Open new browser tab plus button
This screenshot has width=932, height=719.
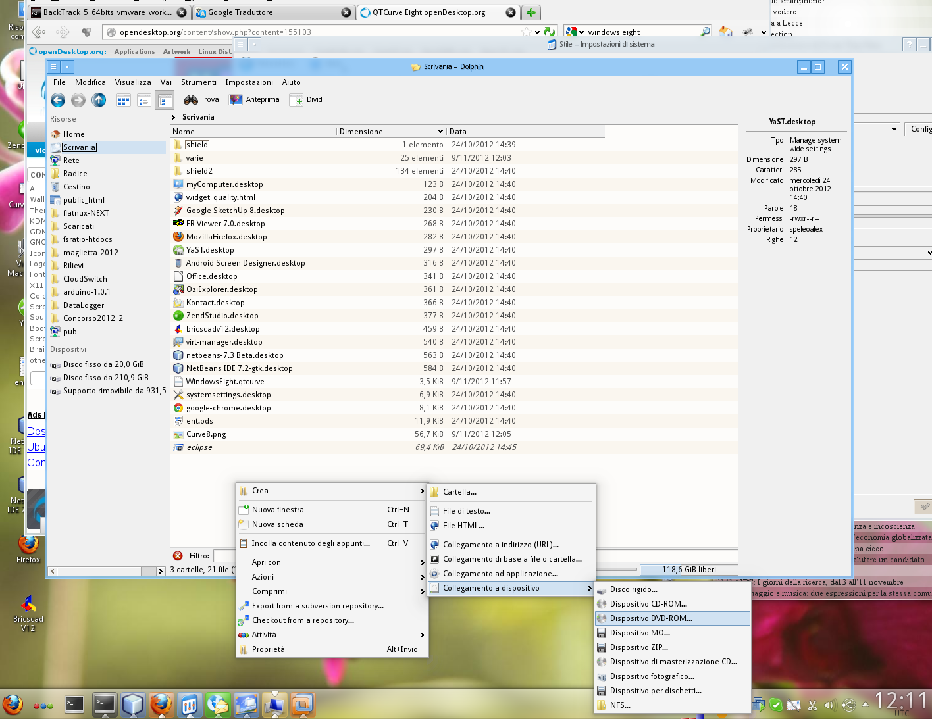coord(531,12)
